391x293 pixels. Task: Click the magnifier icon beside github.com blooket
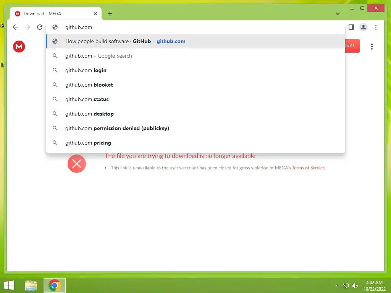tap(55, 85)
